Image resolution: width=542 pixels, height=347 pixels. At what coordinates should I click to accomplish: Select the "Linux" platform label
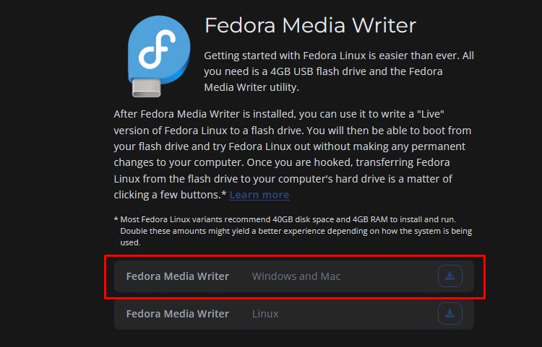coord(265,314)
